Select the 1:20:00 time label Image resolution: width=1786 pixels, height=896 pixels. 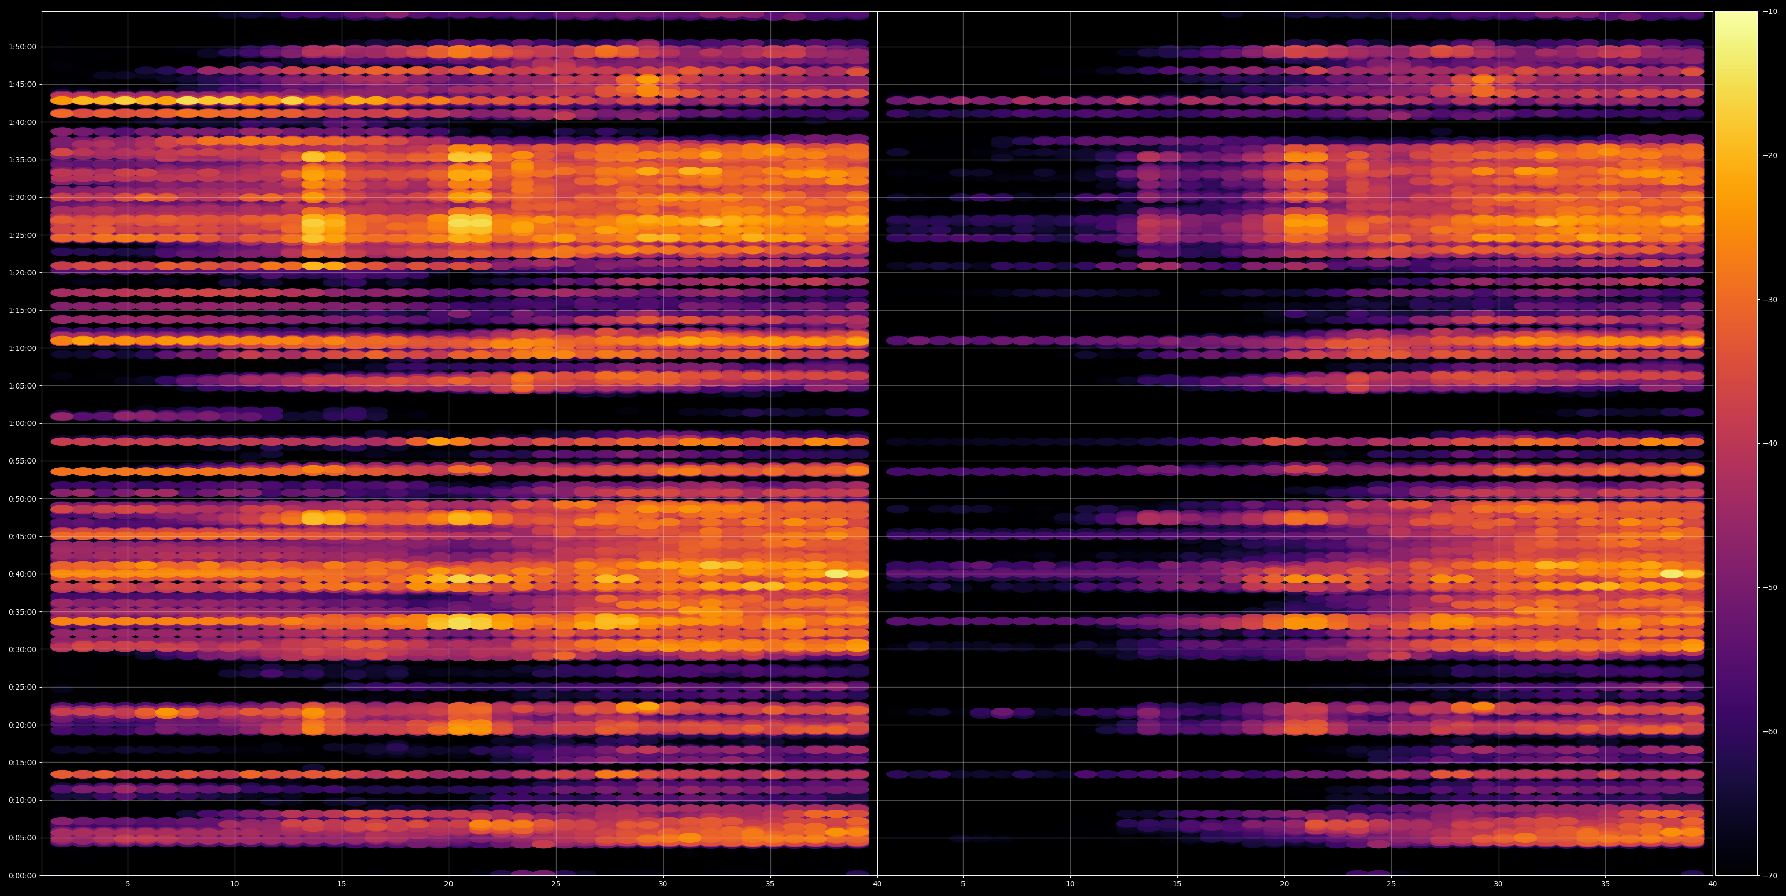[x=22, y=272]
